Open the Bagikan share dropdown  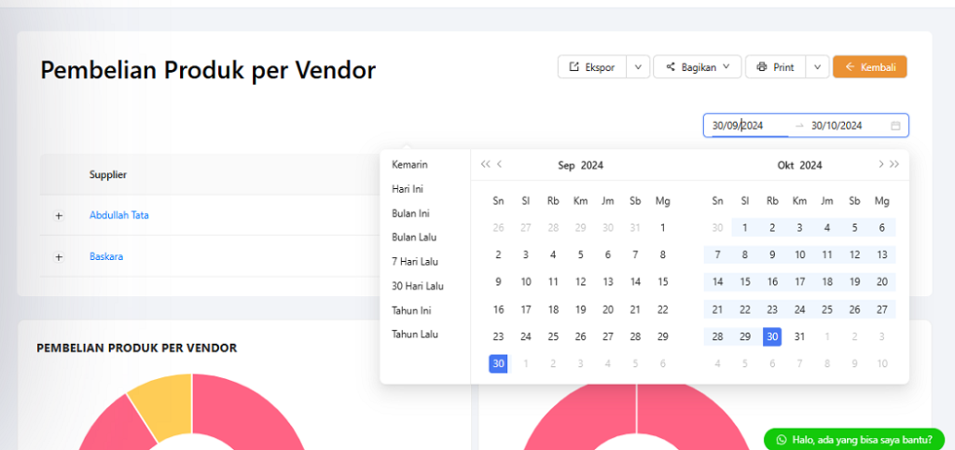click(698, 67)
